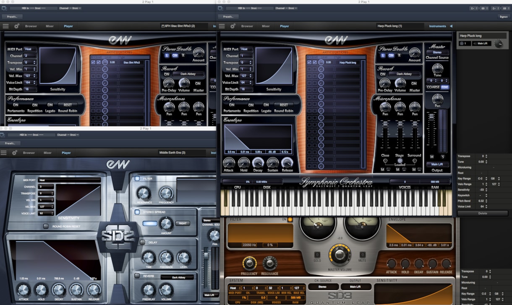Open hamburger menu in Harp Pluck long window
The image size is (512, 305).
[x=222, y=26]
